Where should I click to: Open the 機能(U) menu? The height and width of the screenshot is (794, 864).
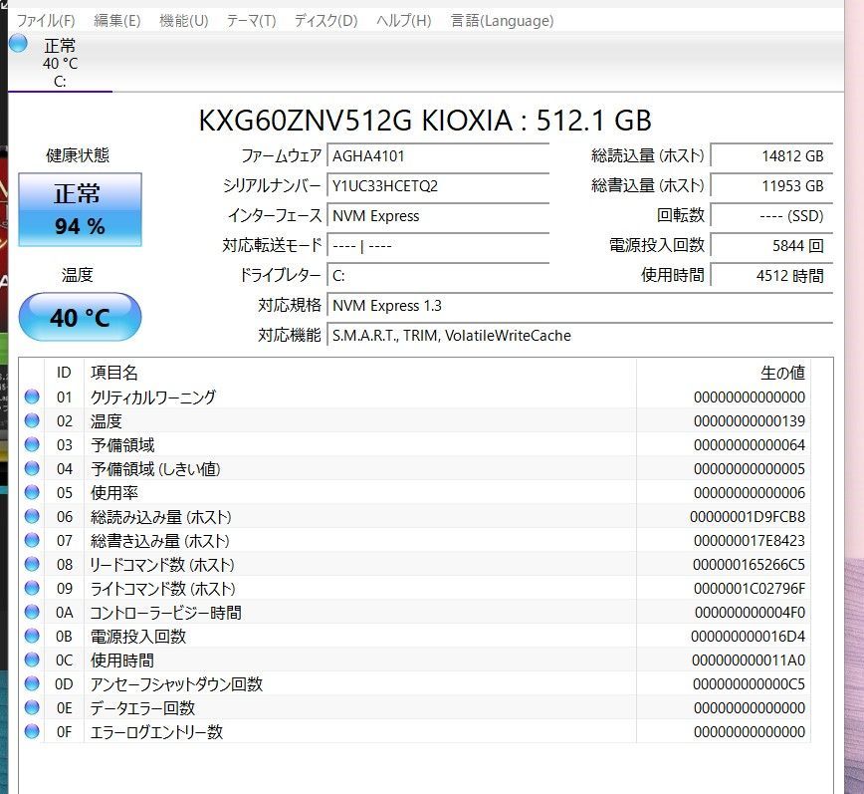click(x=183, y=21)
